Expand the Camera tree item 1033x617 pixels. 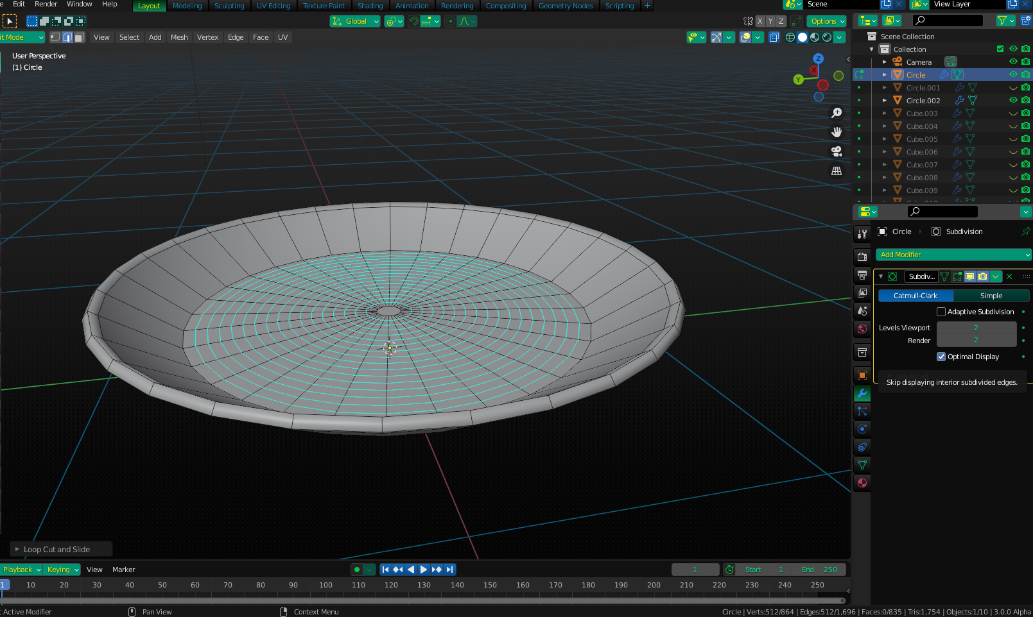pos(885,62)
